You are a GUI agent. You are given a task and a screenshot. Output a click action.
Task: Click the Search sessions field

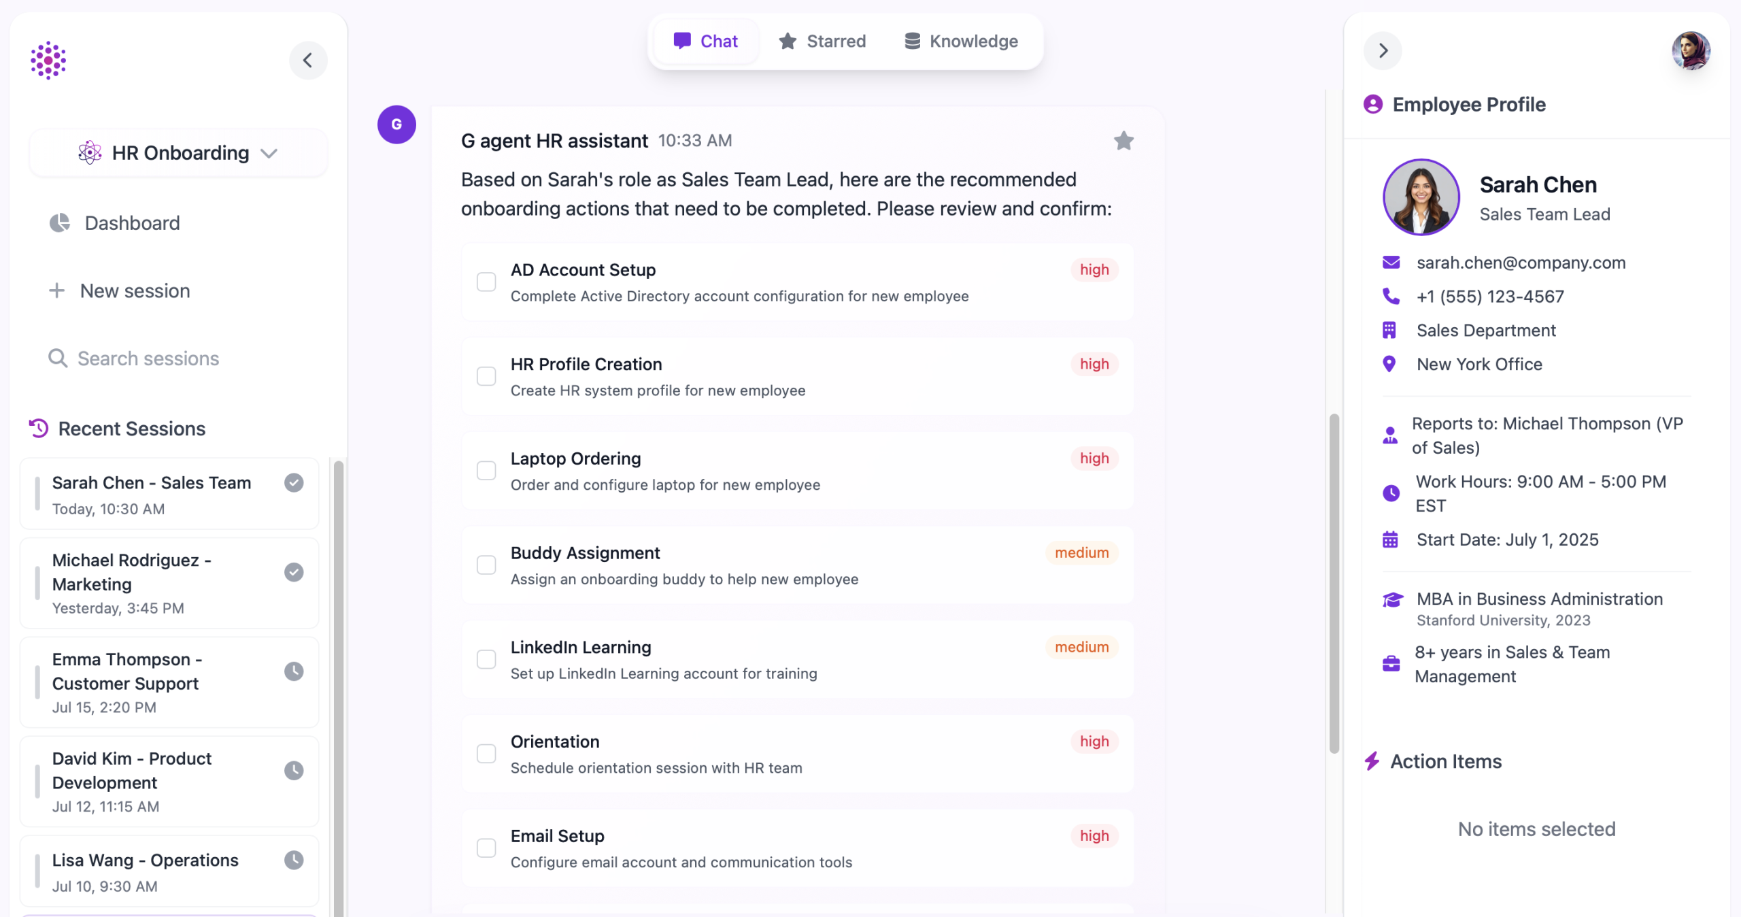click(x=148, y=359)
